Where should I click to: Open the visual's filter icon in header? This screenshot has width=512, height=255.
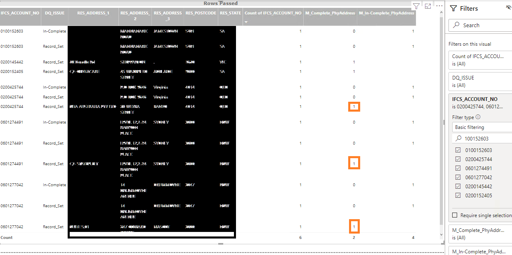click(x=416, y=6)
